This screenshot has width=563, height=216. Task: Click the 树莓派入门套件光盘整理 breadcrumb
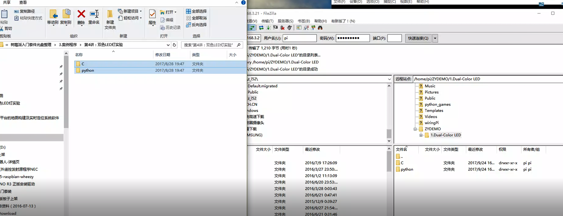31,45
